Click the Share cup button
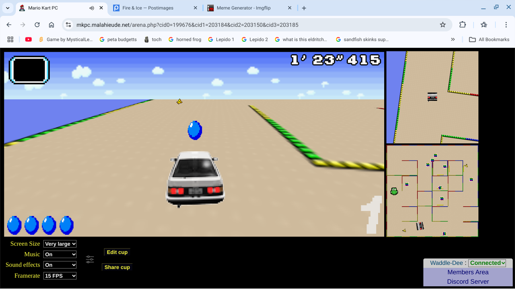 (x=117, y=267)
